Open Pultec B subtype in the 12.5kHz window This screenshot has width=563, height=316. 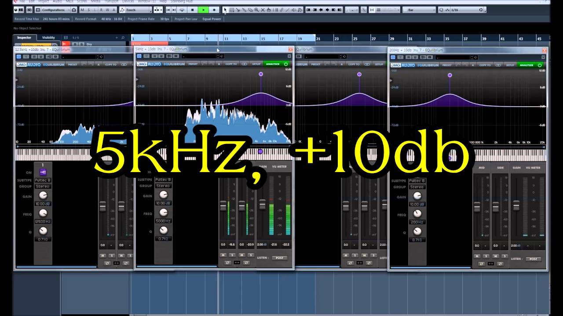(43, 180)
